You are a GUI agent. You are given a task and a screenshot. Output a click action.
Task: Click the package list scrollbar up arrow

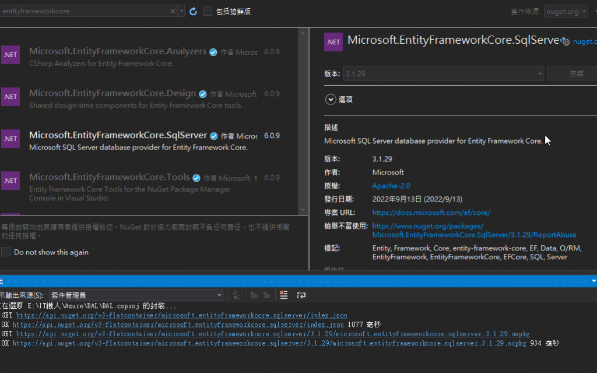click(x=303, y=33)
